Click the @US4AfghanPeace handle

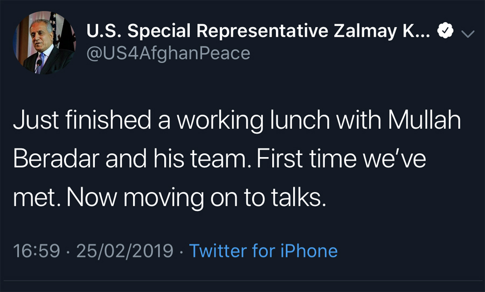click(168, 53)
